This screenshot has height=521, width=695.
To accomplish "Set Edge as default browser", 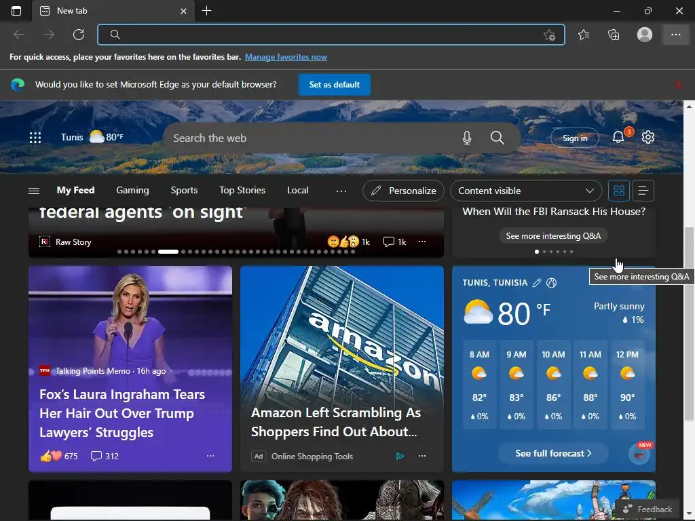I will tap(334, 85).
